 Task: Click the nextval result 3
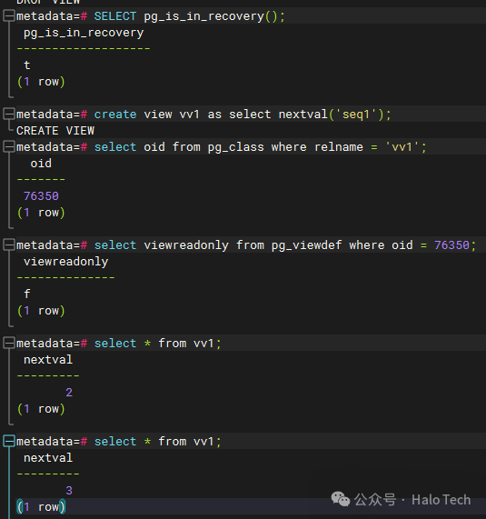[69, 491]
